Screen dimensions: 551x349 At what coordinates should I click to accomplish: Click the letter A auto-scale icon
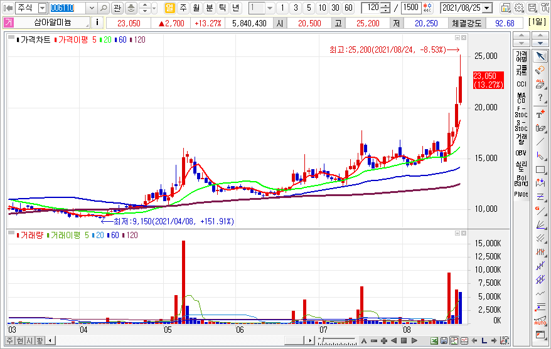pyautogui.click(x=364, y=341)
